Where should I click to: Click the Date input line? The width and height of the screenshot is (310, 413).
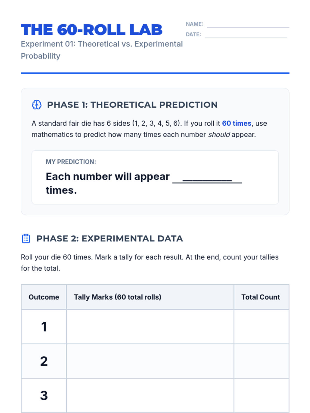click(x=246, y=35)
